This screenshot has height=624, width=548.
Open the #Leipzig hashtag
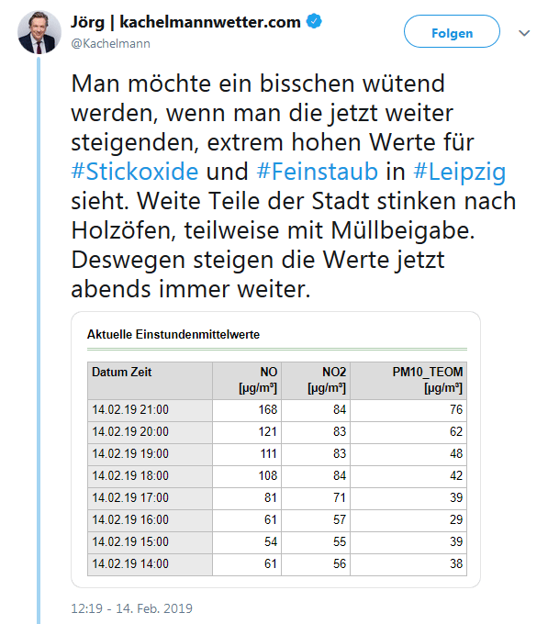coord(460,171)
